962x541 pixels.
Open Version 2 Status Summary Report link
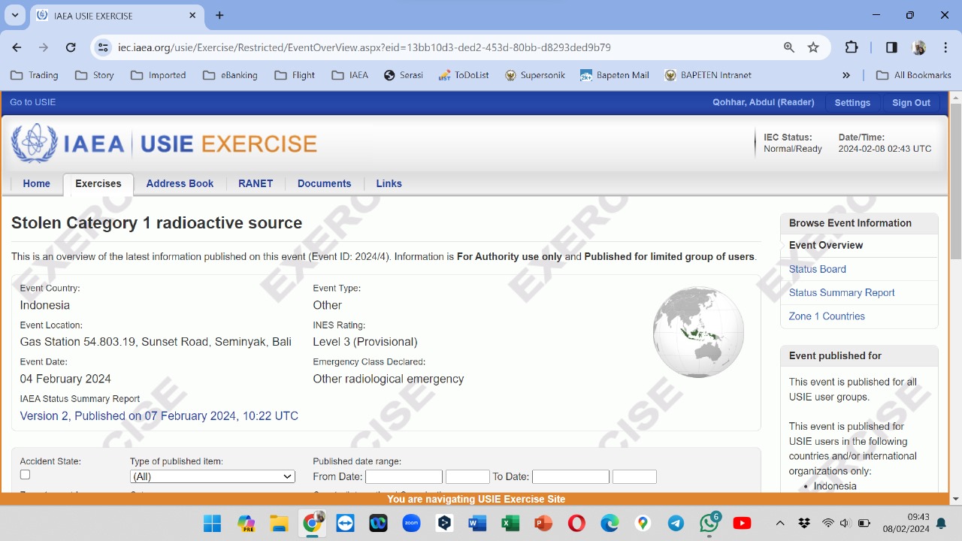coord(159,416)
